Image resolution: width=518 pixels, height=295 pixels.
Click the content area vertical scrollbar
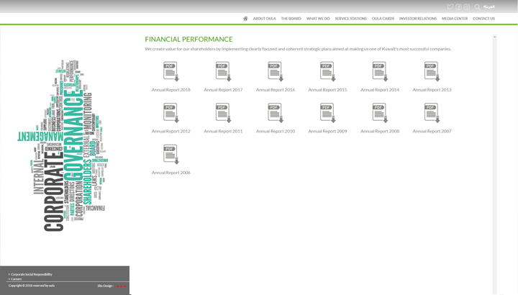(494, 163)
